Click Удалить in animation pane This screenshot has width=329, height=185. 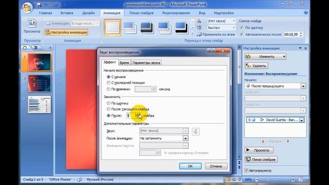(256, 66)
